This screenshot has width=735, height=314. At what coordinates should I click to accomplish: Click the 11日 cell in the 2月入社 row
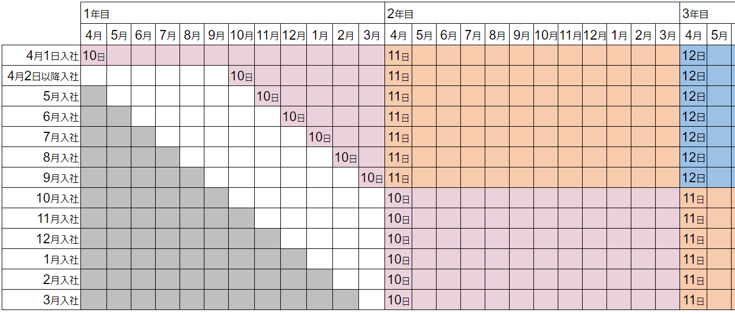click(694, 279)
